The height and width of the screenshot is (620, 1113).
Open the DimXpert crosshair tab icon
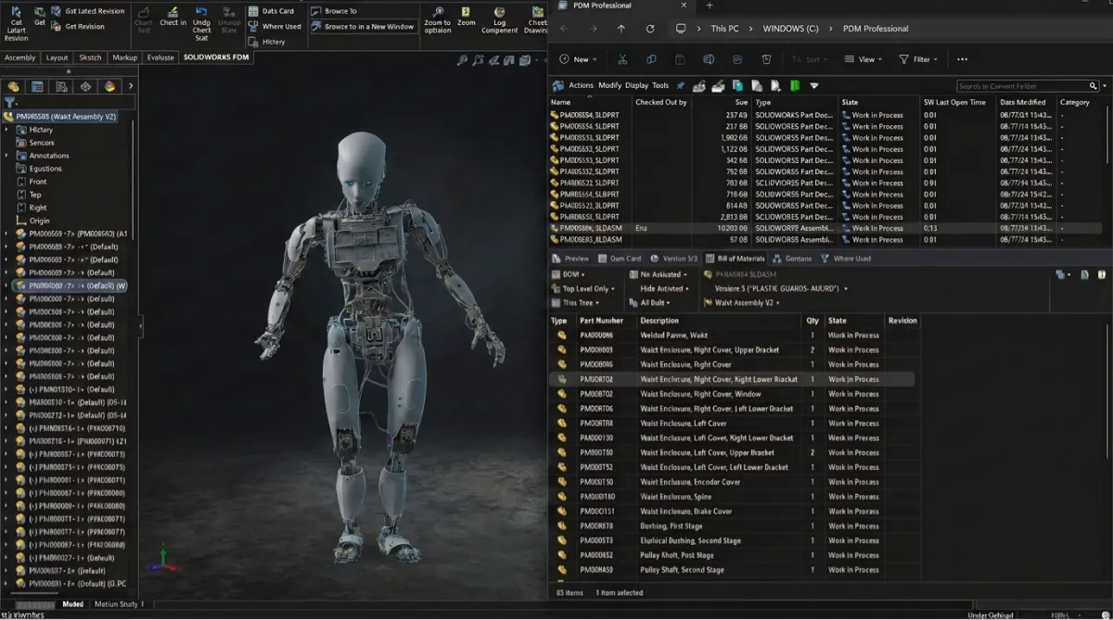85,86
